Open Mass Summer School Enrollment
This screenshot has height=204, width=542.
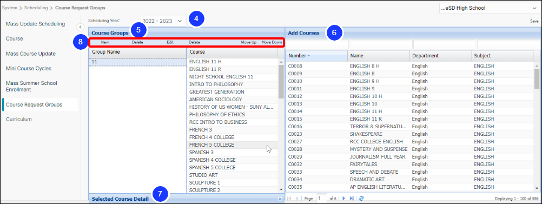point(31,87)
